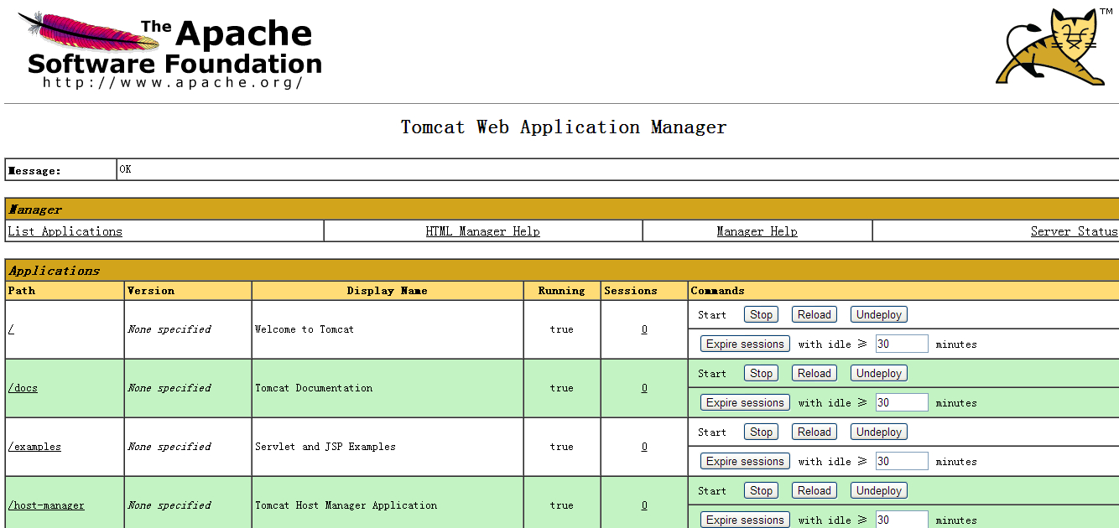Click 'true' running value in /examples row

[x=562, y=447]
